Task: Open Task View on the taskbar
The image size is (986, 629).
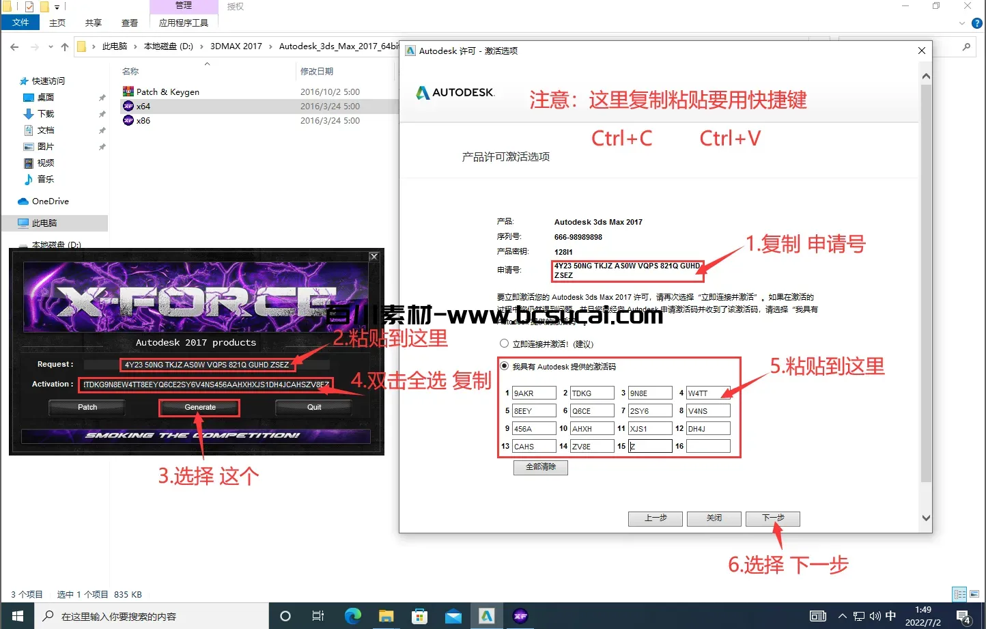Action: click(318, 616)
